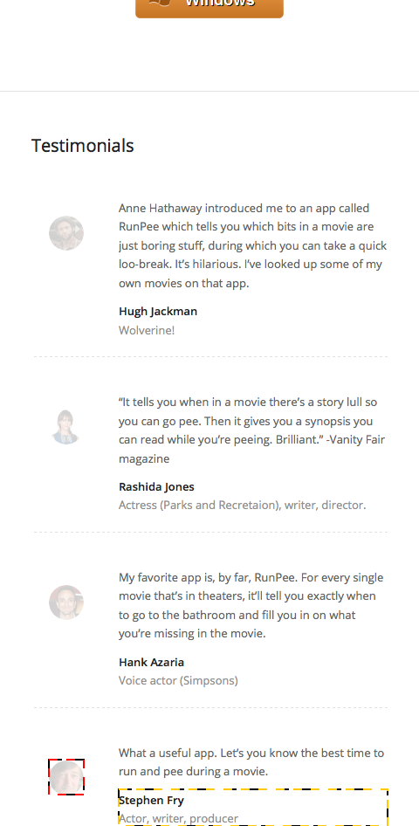
Task: Click the Actor, writer, producer caption
Action: 178,819
